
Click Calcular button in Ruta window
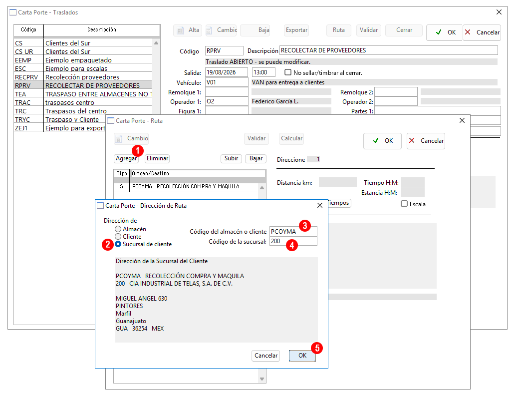tap(291, 139)
